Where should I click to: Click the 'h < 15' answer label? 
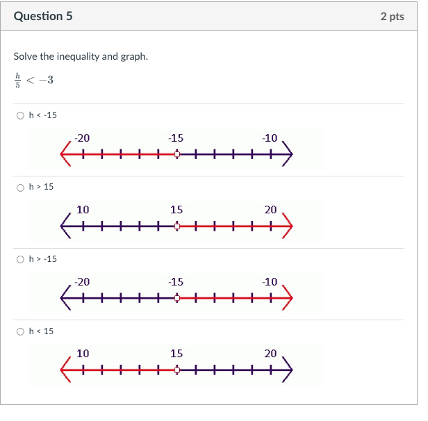[41, 331]
